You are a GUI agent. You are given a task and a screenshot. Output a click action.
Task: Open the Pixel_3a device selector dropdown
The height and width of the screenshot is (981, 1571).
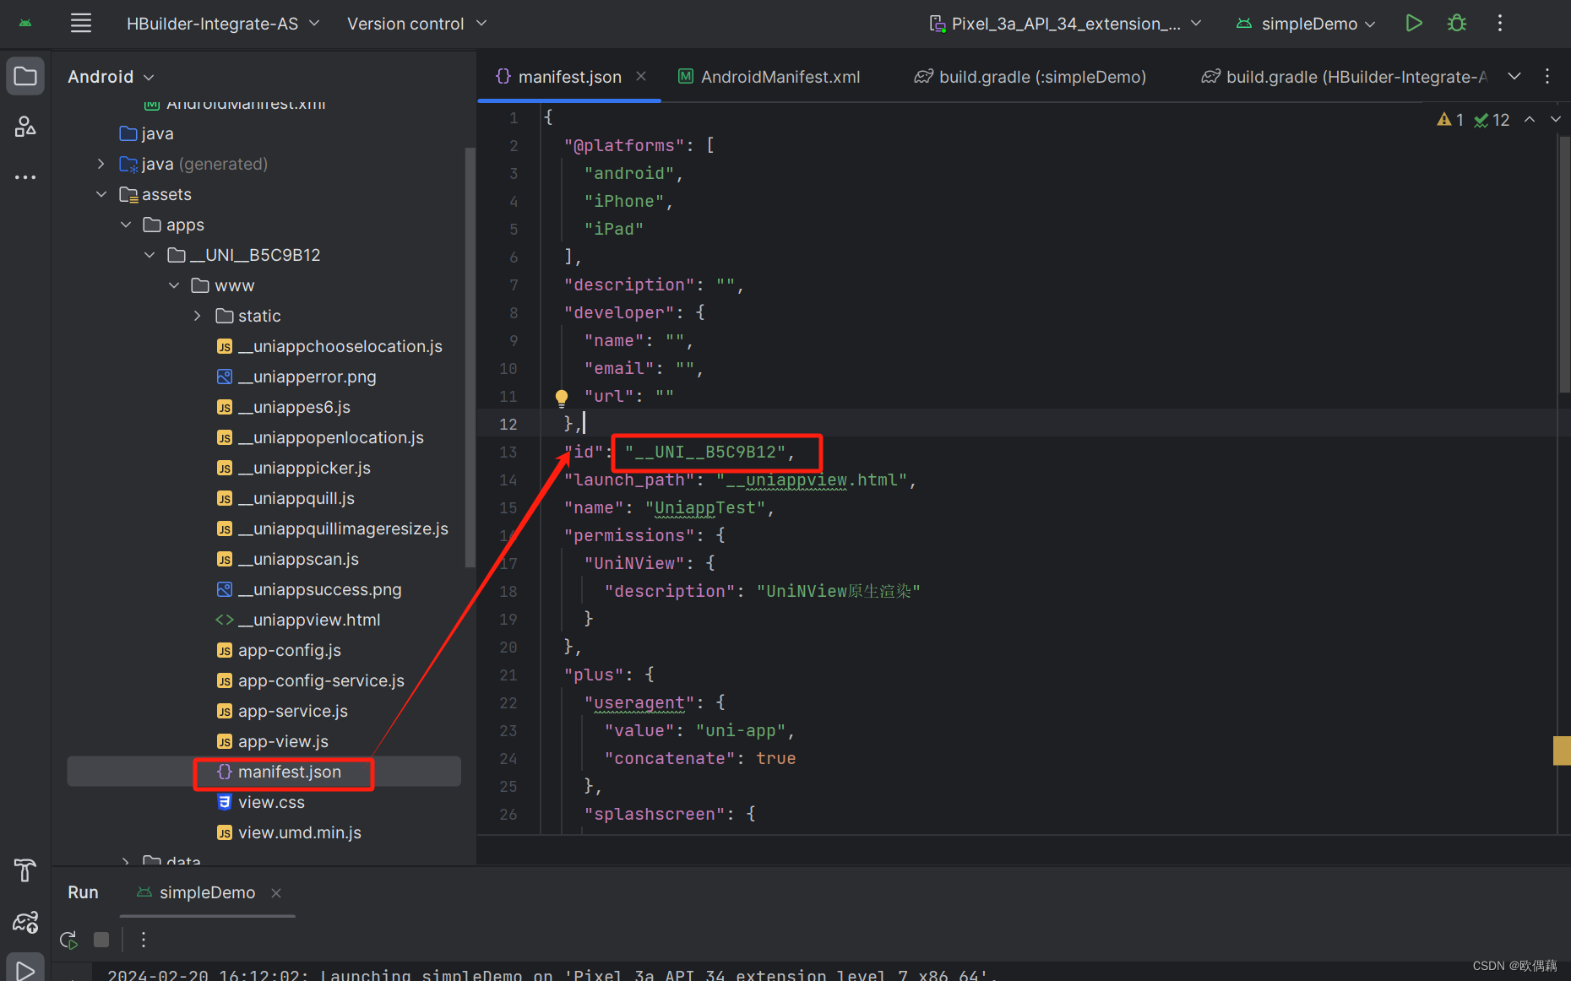tap(1066, 24)
